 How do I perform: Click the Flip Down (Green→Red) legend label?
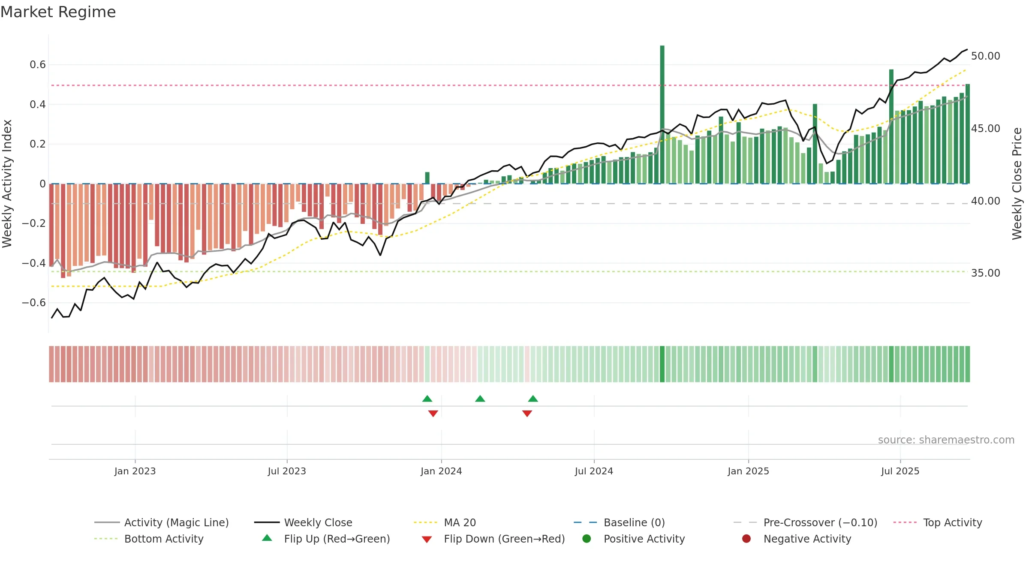coord(504,539)
